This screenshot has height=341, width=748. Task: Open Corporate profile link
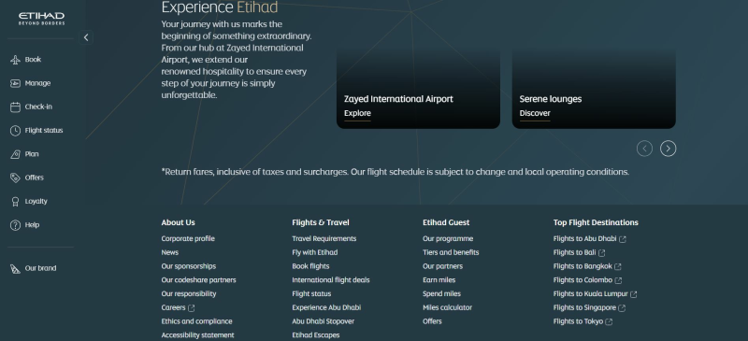click(188, 238)
